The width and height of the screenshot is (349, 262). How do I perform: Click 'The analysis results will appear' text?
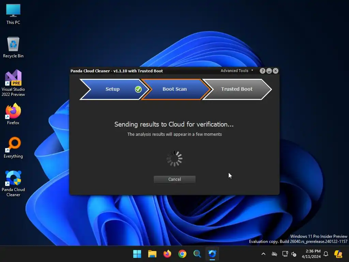(x=174, y=134)
